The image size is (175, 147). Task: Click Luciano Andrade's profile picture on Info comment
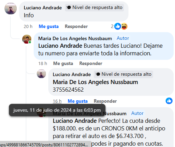tap(10, 9)
